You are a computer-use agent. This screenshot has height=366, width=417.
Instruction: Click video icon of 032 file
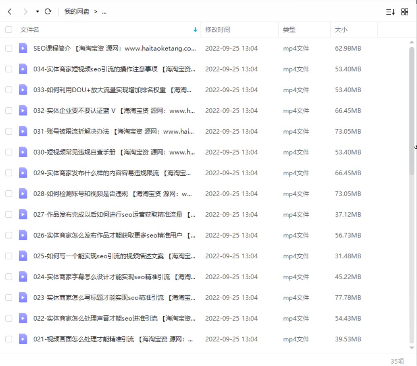click(23, 111)
